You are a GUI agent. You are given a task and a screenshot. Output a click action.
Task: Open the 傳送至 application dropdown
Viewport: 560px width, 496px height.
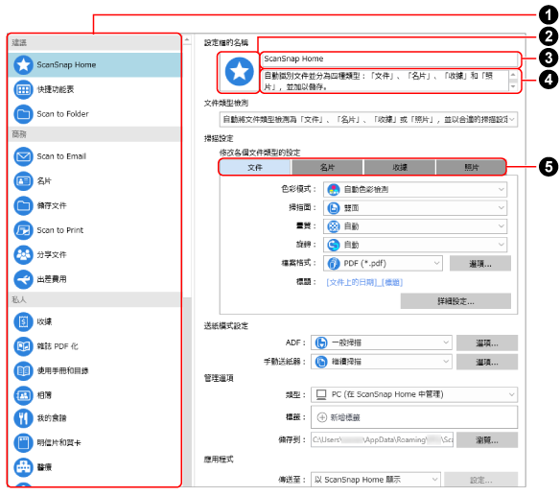point(376,480)
